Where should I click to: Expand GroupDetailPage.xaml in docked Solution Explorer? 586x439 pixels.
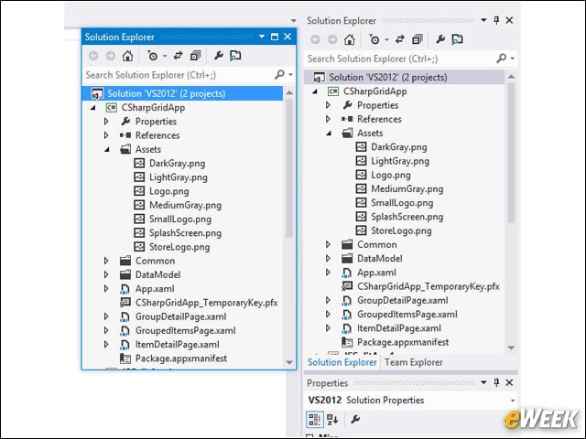[x=328, y=300]
